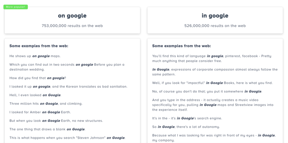The height and width of the screenshot is (143, 288).
Task: Click '753,000,000 results on the web' text
Action: click(x=72, y=26)
